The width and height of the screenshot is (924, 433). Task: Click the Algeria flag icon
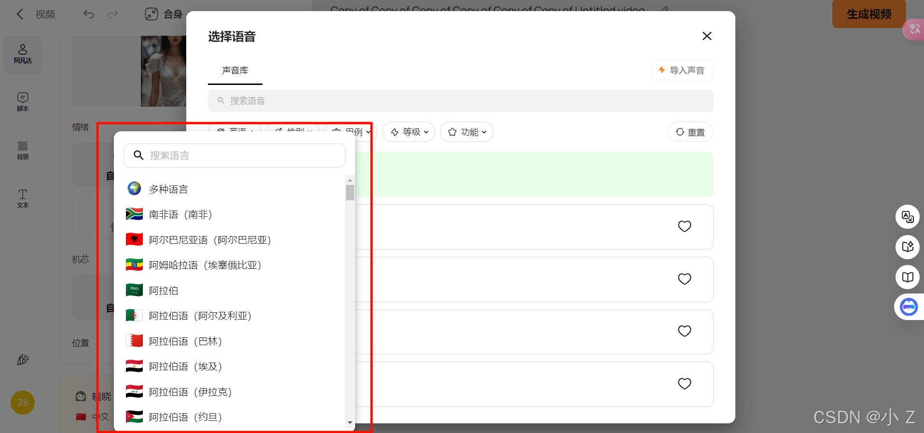click(134, 315)
